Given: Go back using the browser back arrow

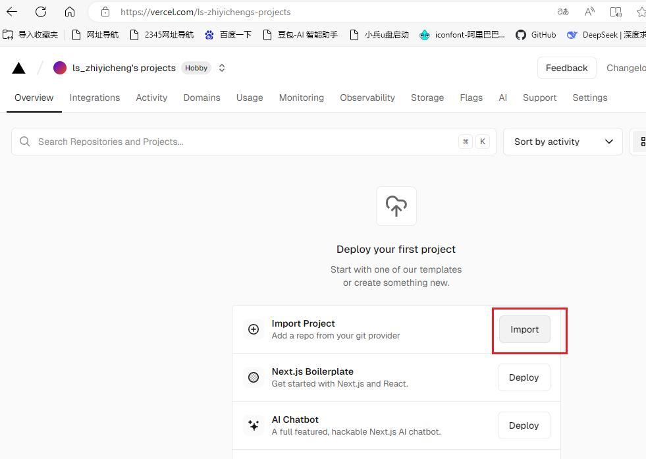Looking at the screenshot, I should click(x=12, y=12).
